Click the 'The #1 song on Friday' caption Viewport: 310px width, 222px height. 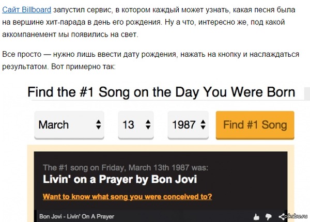(x=126, y=167)
